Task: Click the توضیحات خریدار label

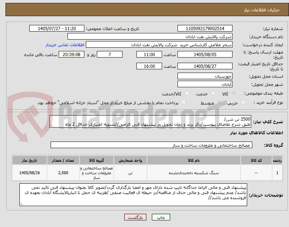Action: (x=266, y=195)
